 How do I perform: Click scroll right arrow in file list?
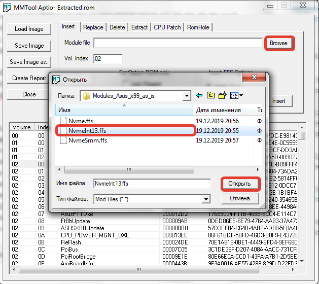258,170
